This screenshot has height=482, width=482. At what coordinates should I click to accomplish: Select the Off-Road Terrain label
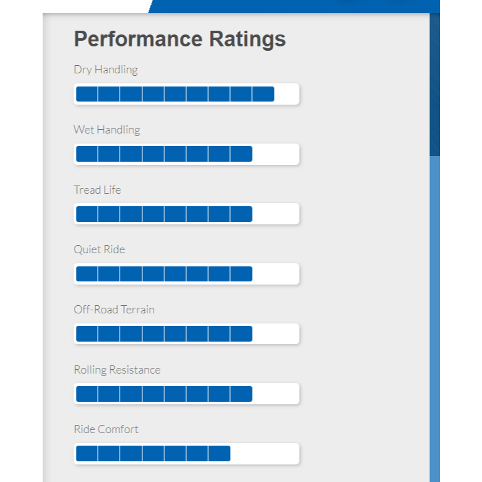point(114,310)
